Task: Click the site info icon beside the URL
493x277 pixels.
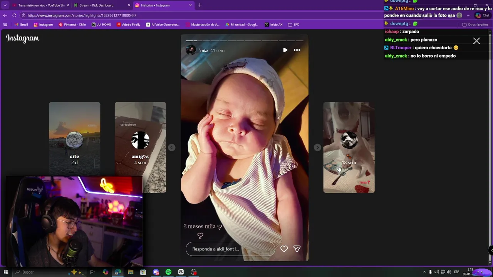Action: tap(23, 15)
